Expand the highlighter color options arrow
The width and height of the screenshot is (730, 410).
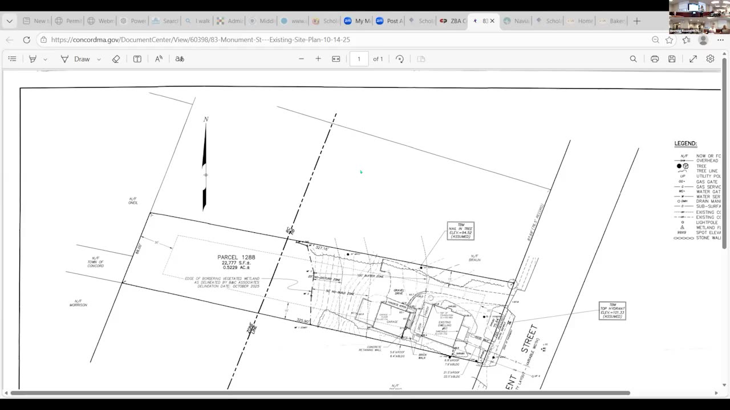click(x=45, y=59)
